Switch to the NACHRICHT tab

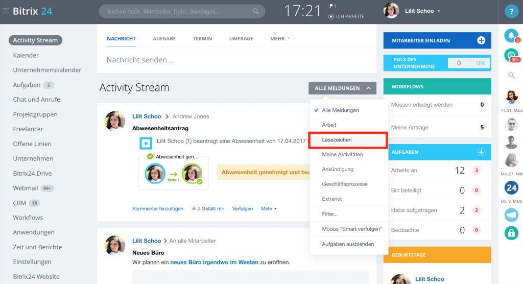click(x=121, y=38)
